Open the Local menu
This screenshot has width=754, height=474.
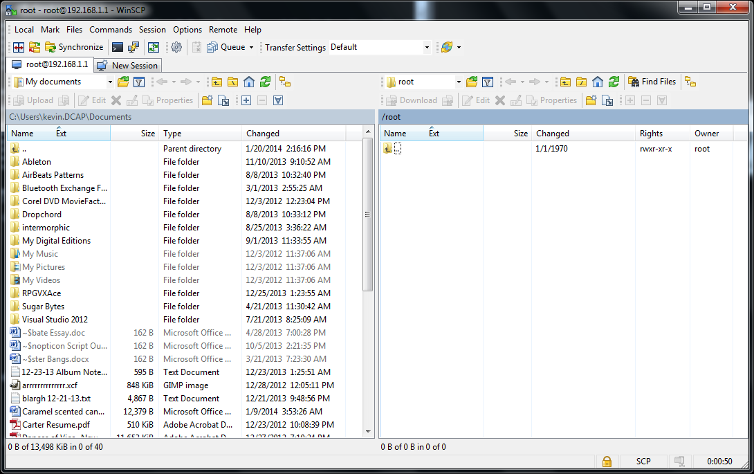pyautogui.click(x=24, y=30)
